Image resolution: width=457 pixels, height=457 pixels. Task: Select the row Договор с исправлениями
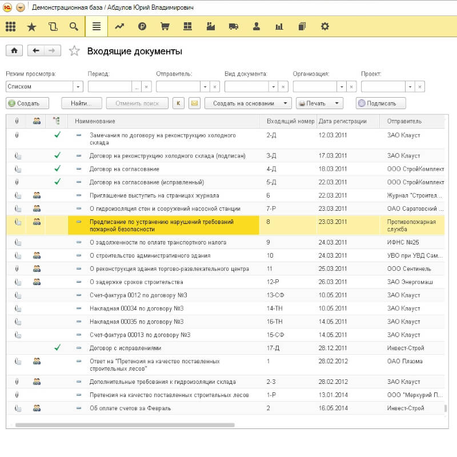pyautogui.click(x=126, y=348)
